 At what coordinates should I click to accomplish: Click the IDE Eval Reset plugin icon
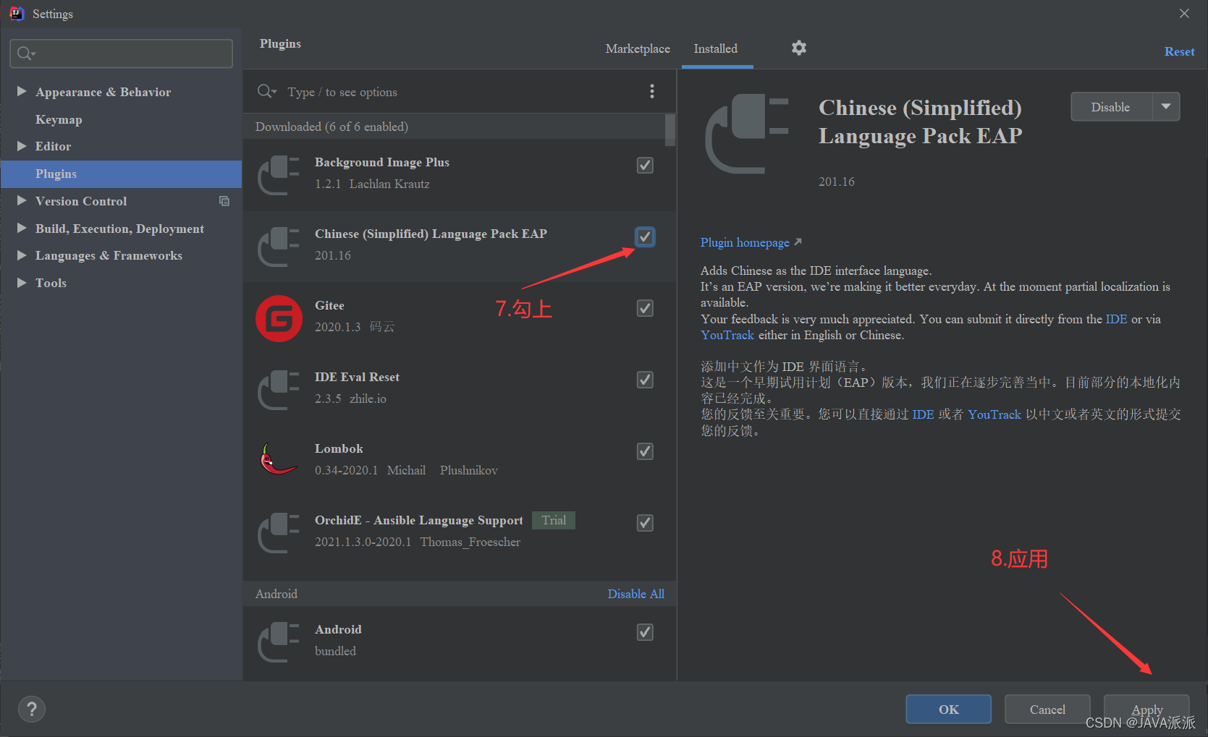pyautogui.click(x=279, y=389)
